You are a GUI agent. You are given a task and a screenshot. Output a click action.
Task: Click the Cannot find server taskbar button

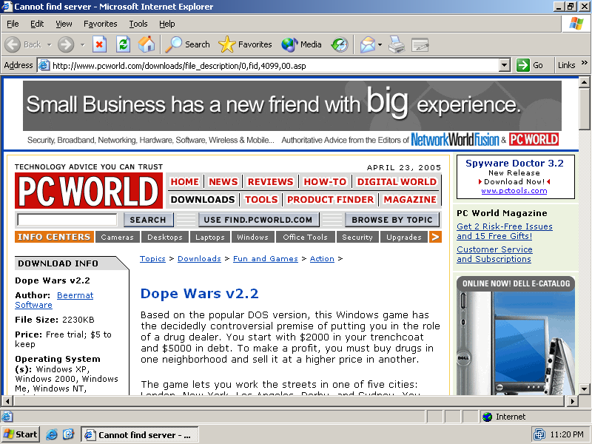[140, 435]
